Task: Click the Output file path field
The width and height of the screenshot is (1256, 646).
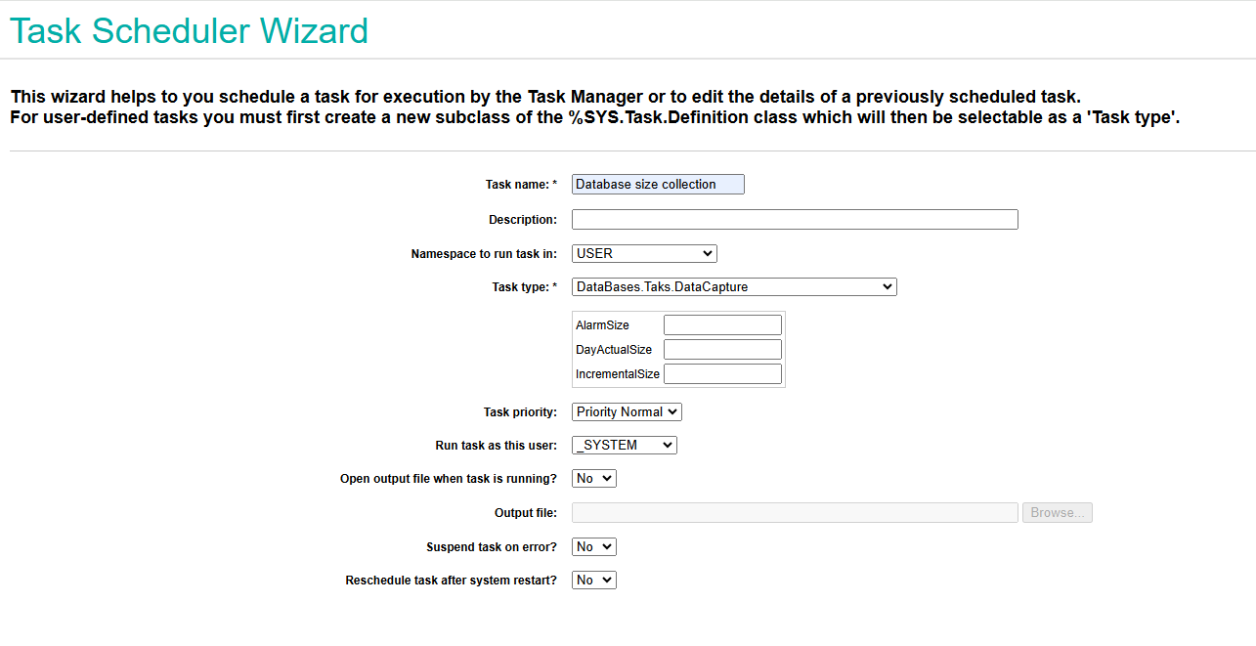Action: (795, 513)
